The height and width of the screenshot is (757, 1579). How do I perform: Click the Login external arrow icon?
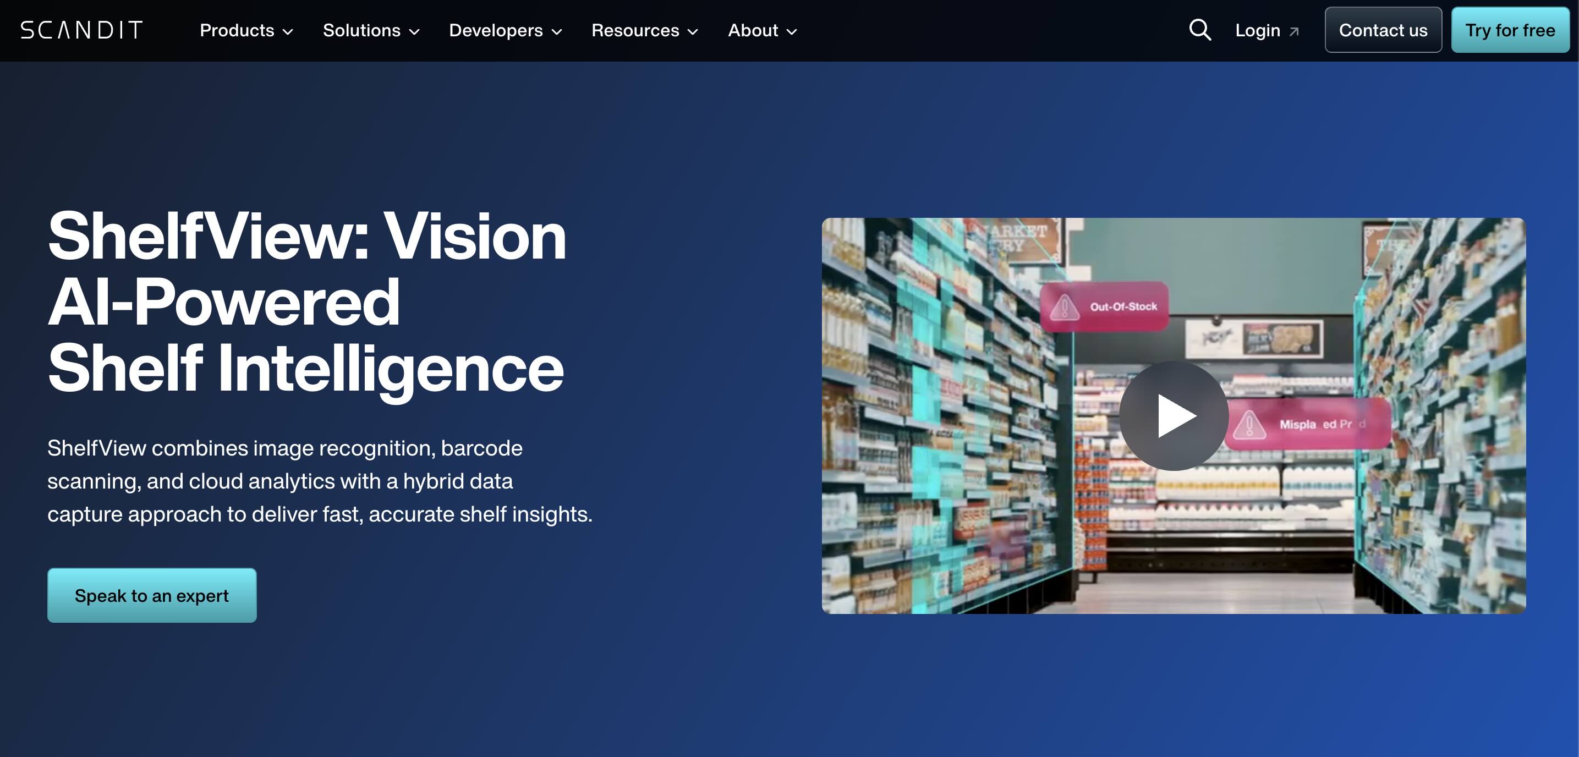click(1294, 31)
